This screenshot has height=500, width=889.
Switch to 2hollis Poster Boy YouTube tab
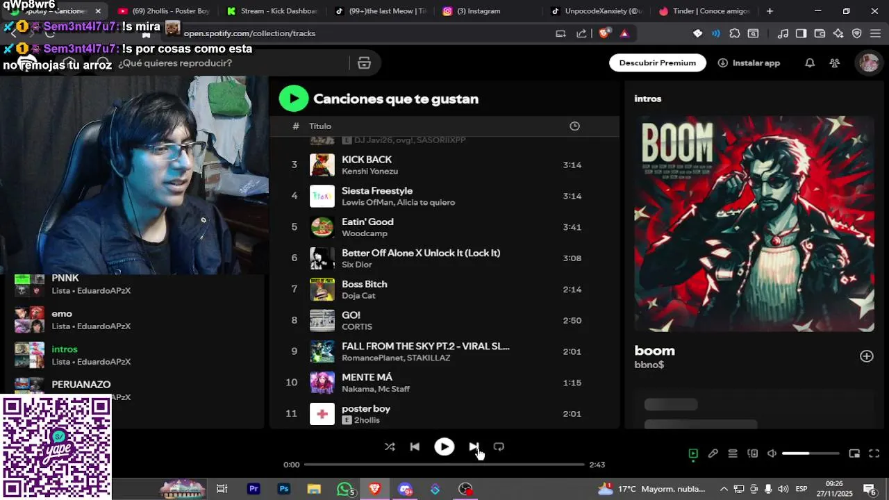pos(163,11)
